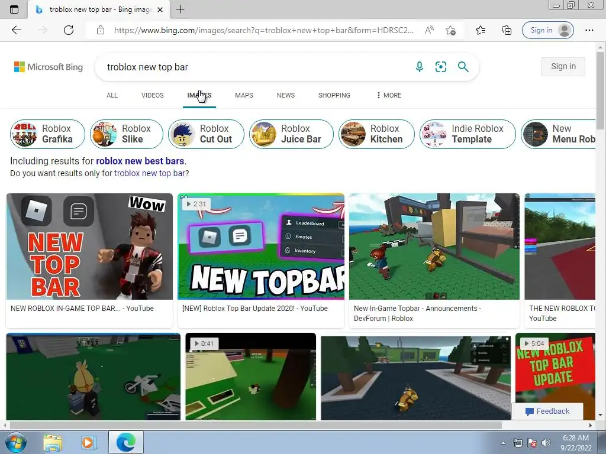Open Action Center flag tray icon
The width and height of the screenshot is (606, 454).
(532, 443)
